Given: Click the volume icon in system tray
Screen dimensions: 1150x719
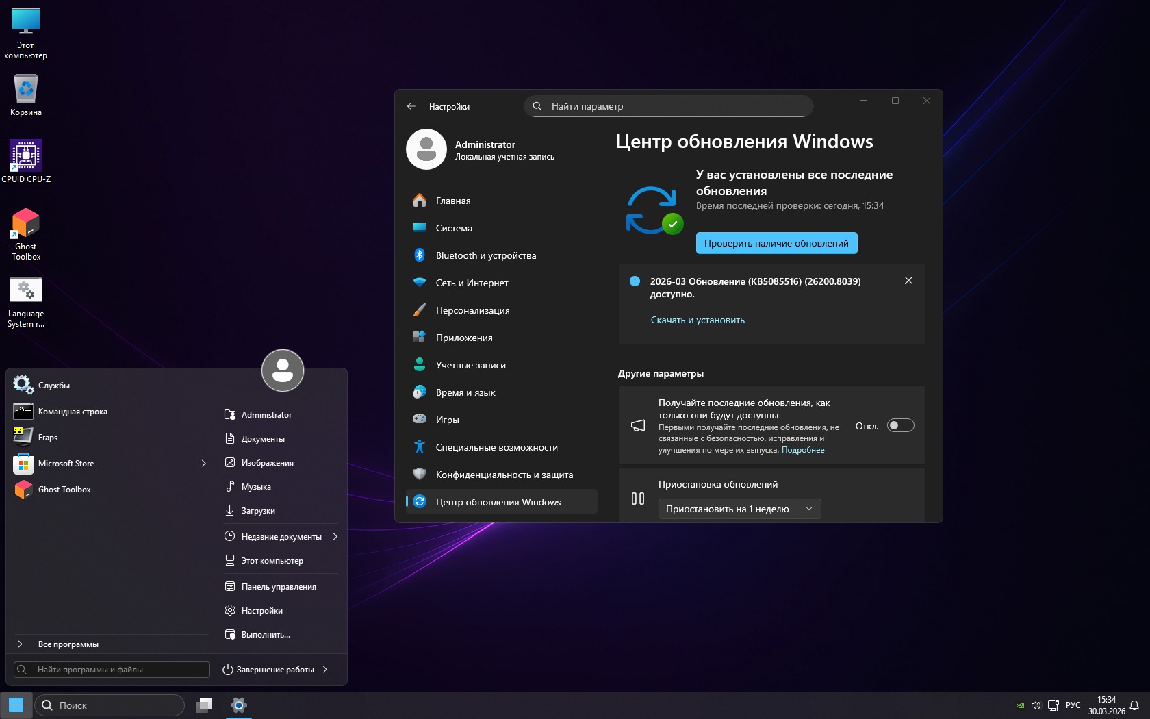Looking at the screenshot, I should click(1036, 705).
